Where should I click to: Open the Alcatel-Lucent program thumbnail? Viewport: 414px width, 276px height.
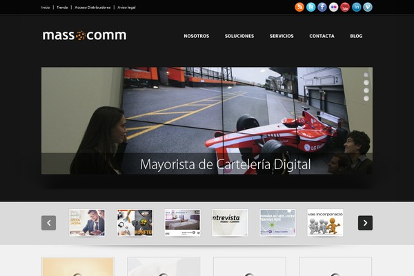(x=277, y=223)
